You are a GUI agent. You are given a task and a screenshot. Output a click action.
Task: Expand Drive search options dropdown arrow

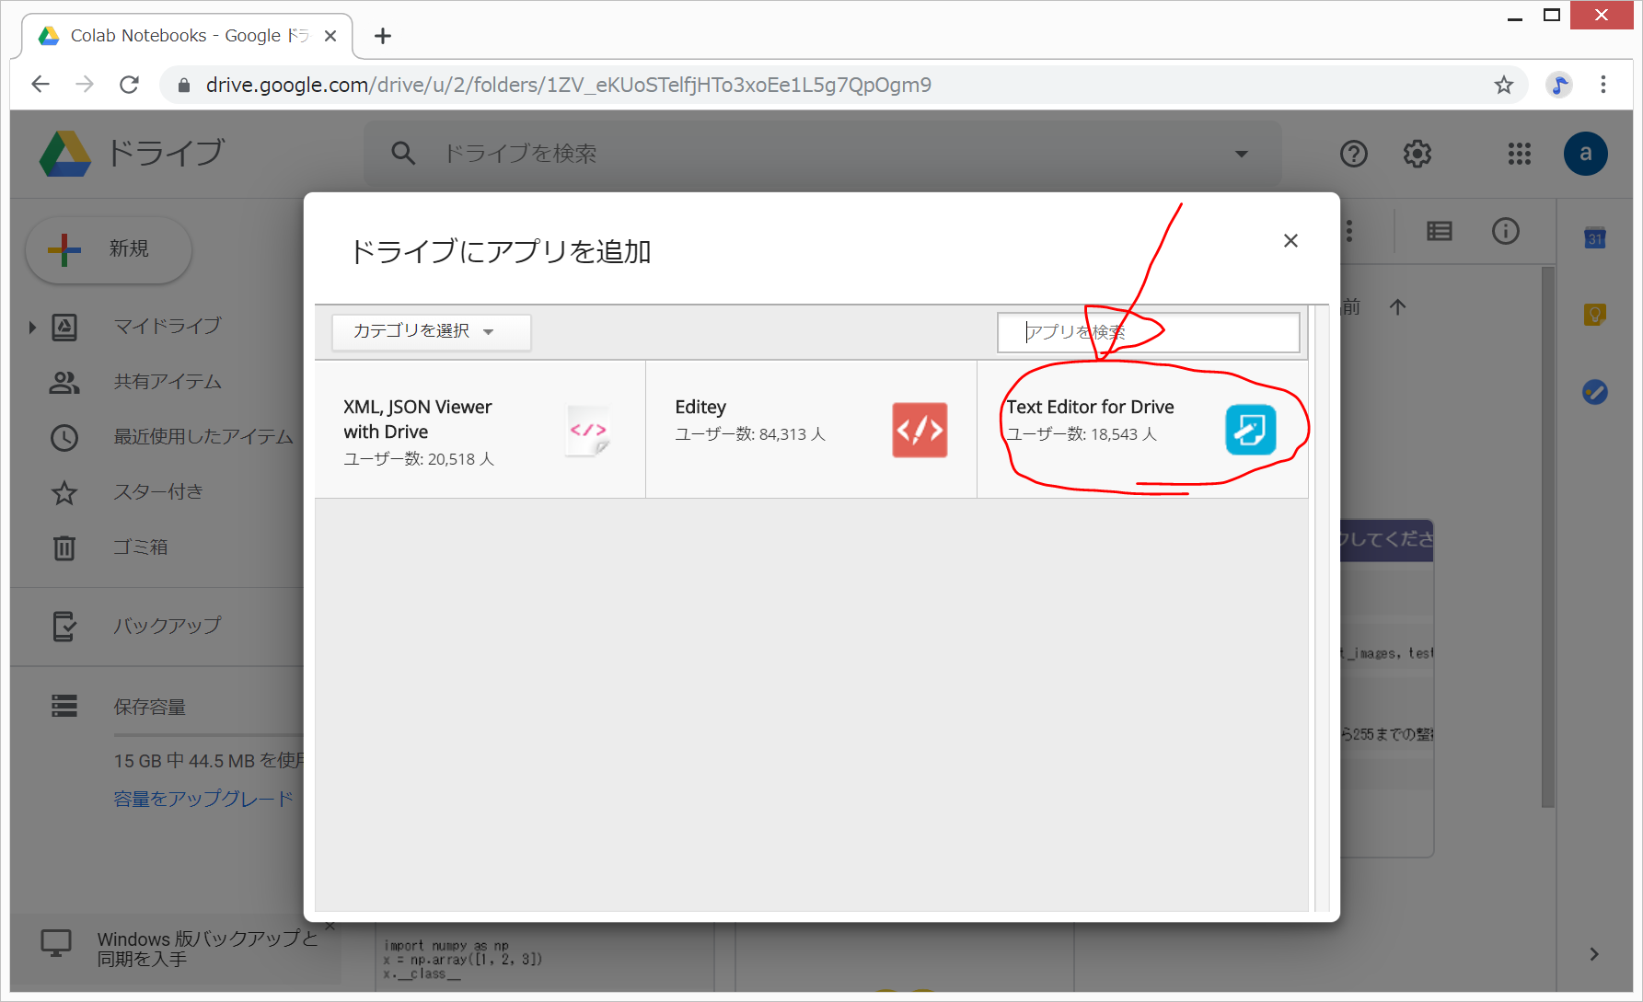click(x=1241, y=154)
